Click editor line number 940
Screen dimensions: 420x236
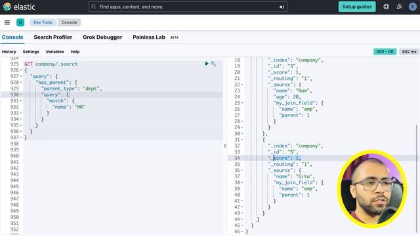pos(14,156)
